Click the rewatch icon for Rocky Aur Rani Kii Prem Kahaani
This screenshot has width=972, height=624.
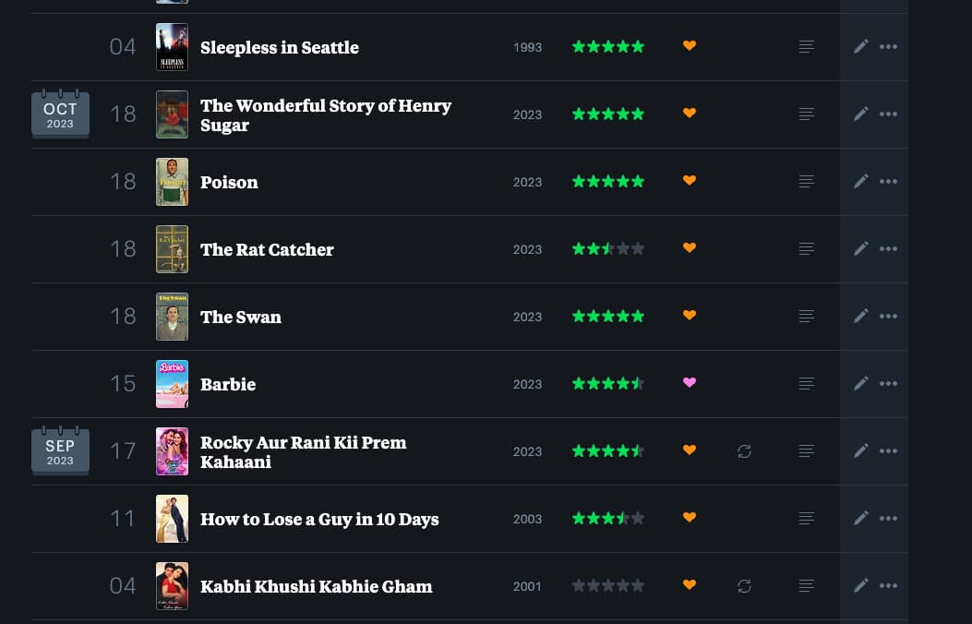click(x=744, y=451)
